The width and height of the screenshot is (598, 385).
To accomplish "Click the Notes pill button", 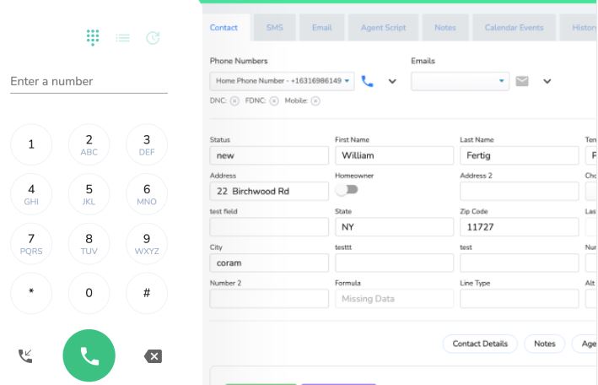I will pyautogui.click(x=545, y=344).
